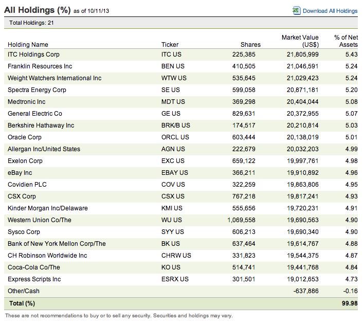This screenshot has height=324, width=364.
Task: Click net assets value 5.43
Action: tap(351, 55)
